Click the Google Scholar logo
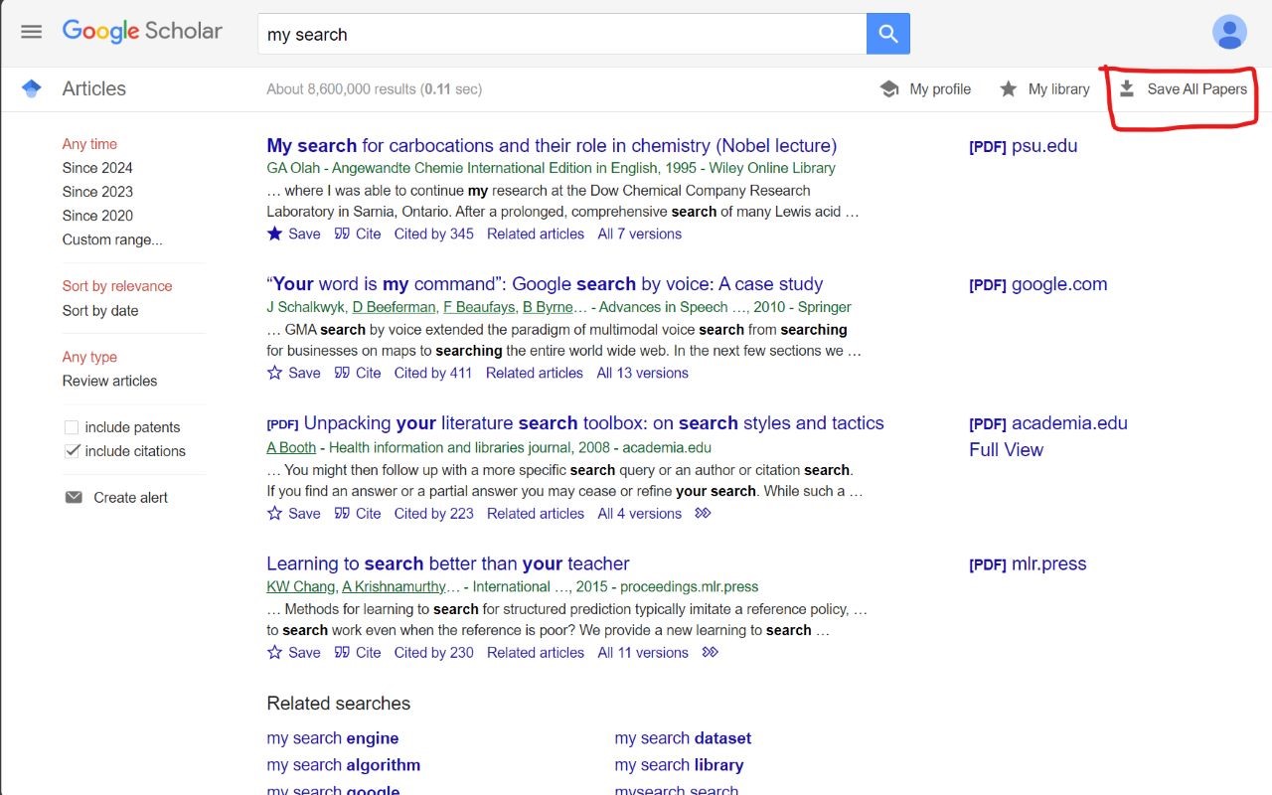This screenshot has width=1272, height=795. pos(142,31)
